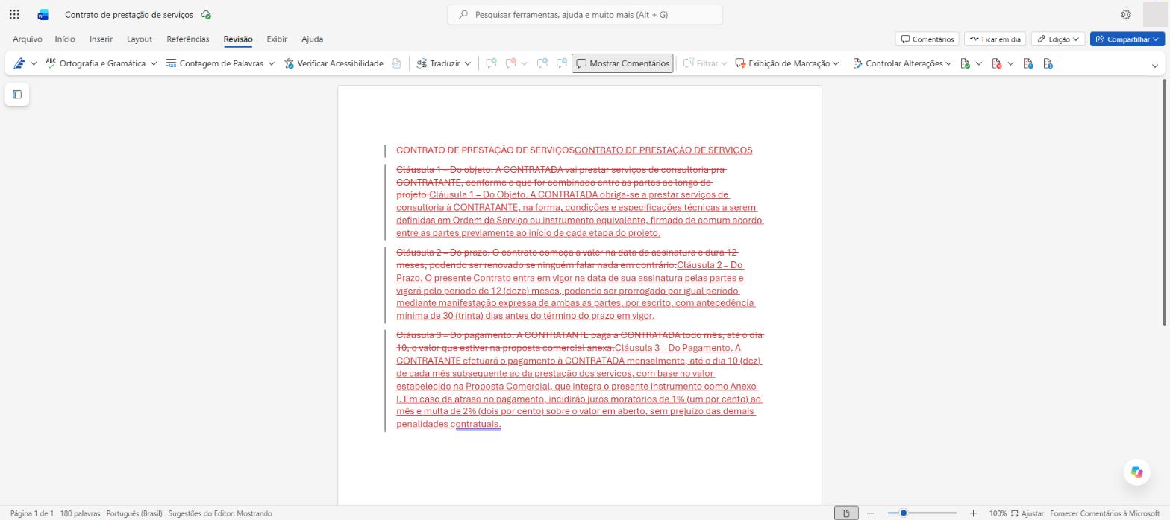Click the account profile picture
Viewport: 1170px width, 520px height.
pyautogui.click(x=1154, y=14)
